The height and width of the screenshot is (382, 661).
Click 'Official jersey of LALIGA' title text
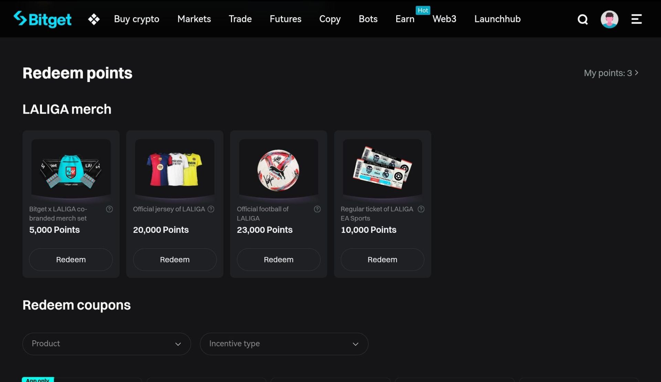[169, 209]
